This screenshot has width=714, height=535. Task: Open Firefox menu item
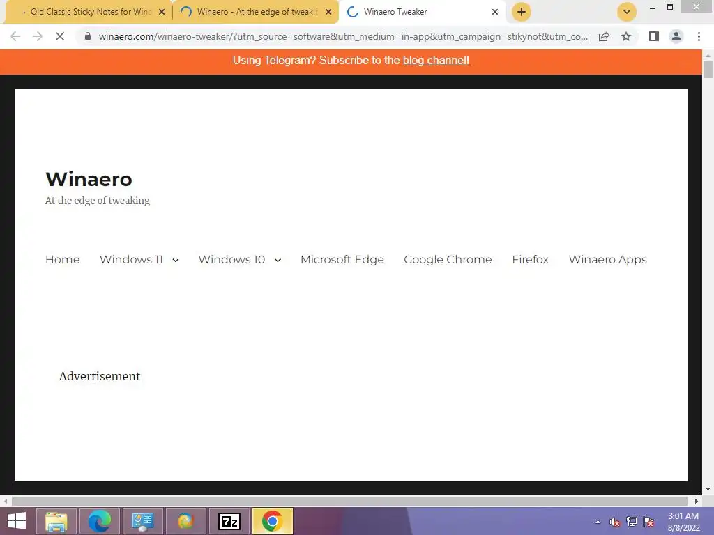point(530,259)
